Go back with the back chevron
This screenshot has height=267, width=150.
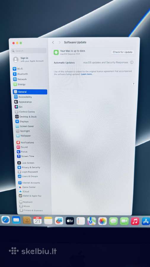pyautogui.click(x=53, y=42)
